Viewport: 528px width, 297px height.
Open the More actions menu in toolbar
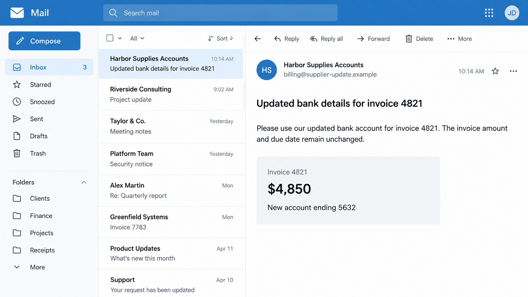(x=459, y=39)
